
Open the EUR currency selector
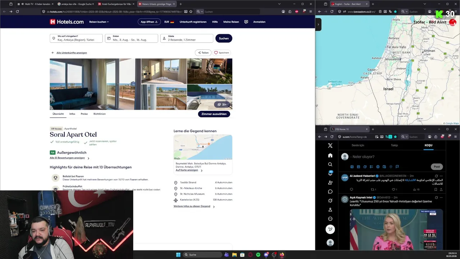point(169,22)
